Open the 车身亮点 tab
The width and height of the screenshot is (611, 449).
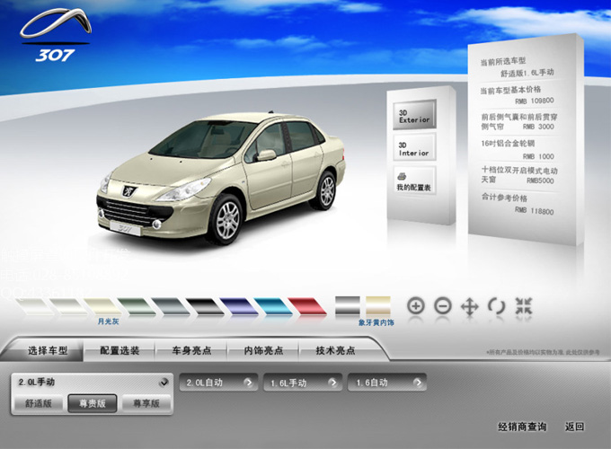tap(191, 350)
